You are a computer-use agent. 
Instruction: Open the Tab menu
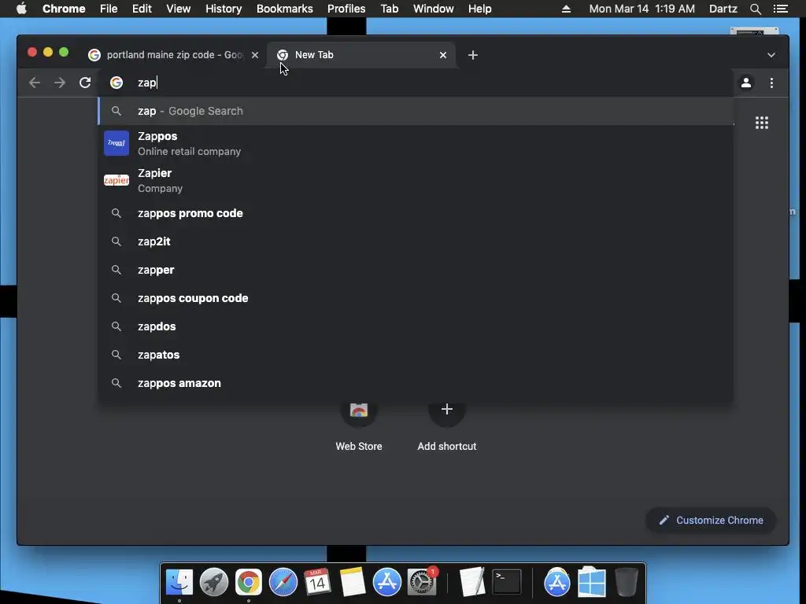pos(390,9)
